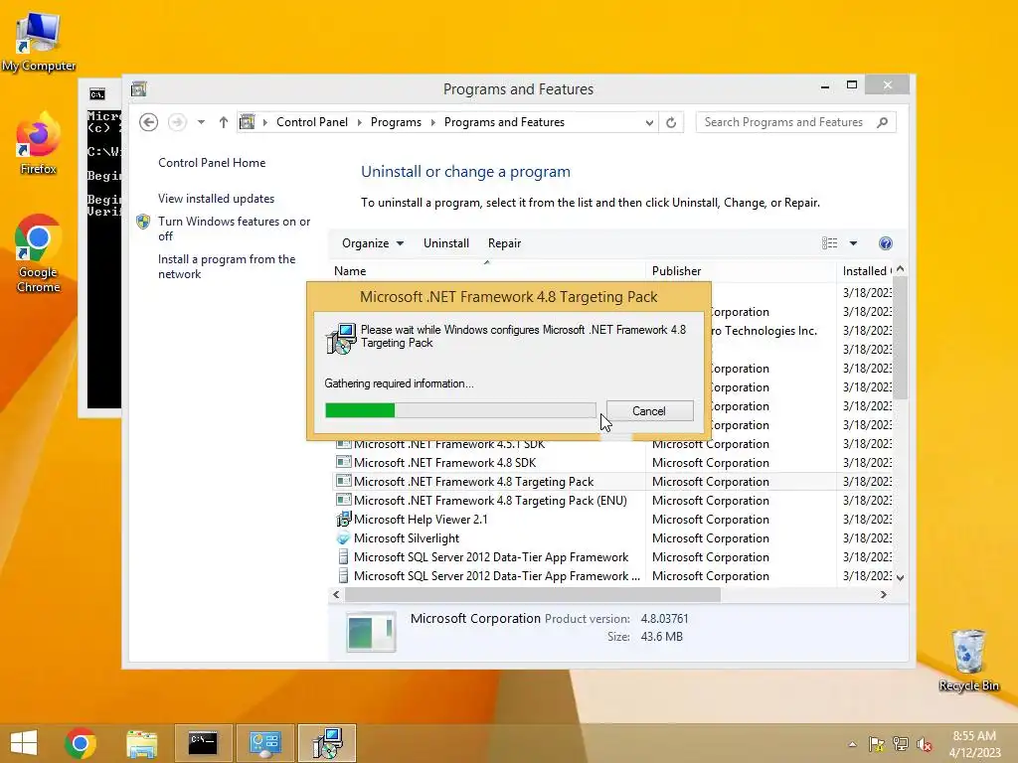Viewport: 1018px width, 763px height.
Task: Select the Control Panel breadcrumb
Action: tap(312, 122)
